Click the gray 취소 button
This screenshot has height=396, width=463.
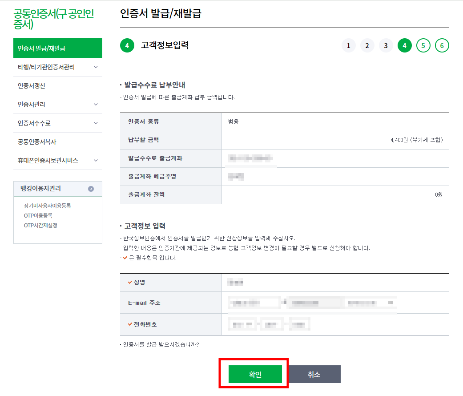tap(314, 374)
